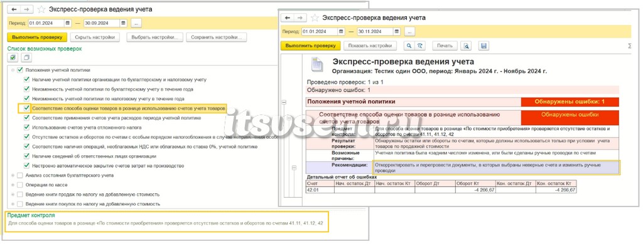Click Выбрать настройки... button
The width and height of the screenshot is (643, 244).
point(154,37)
